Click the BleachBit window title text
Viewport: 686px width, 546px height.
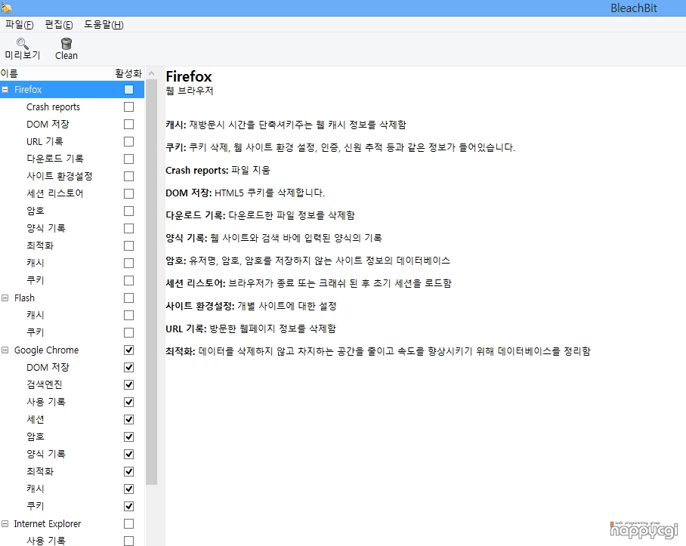[634, 8]
